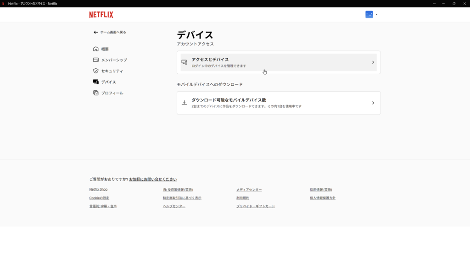Select the デバイス sidebar item
Image resolution: width=470 pixels, height=253 pixels.
108,82
